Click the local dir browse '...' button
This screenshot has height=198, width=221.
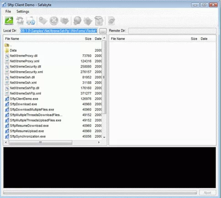coord(103,31)
